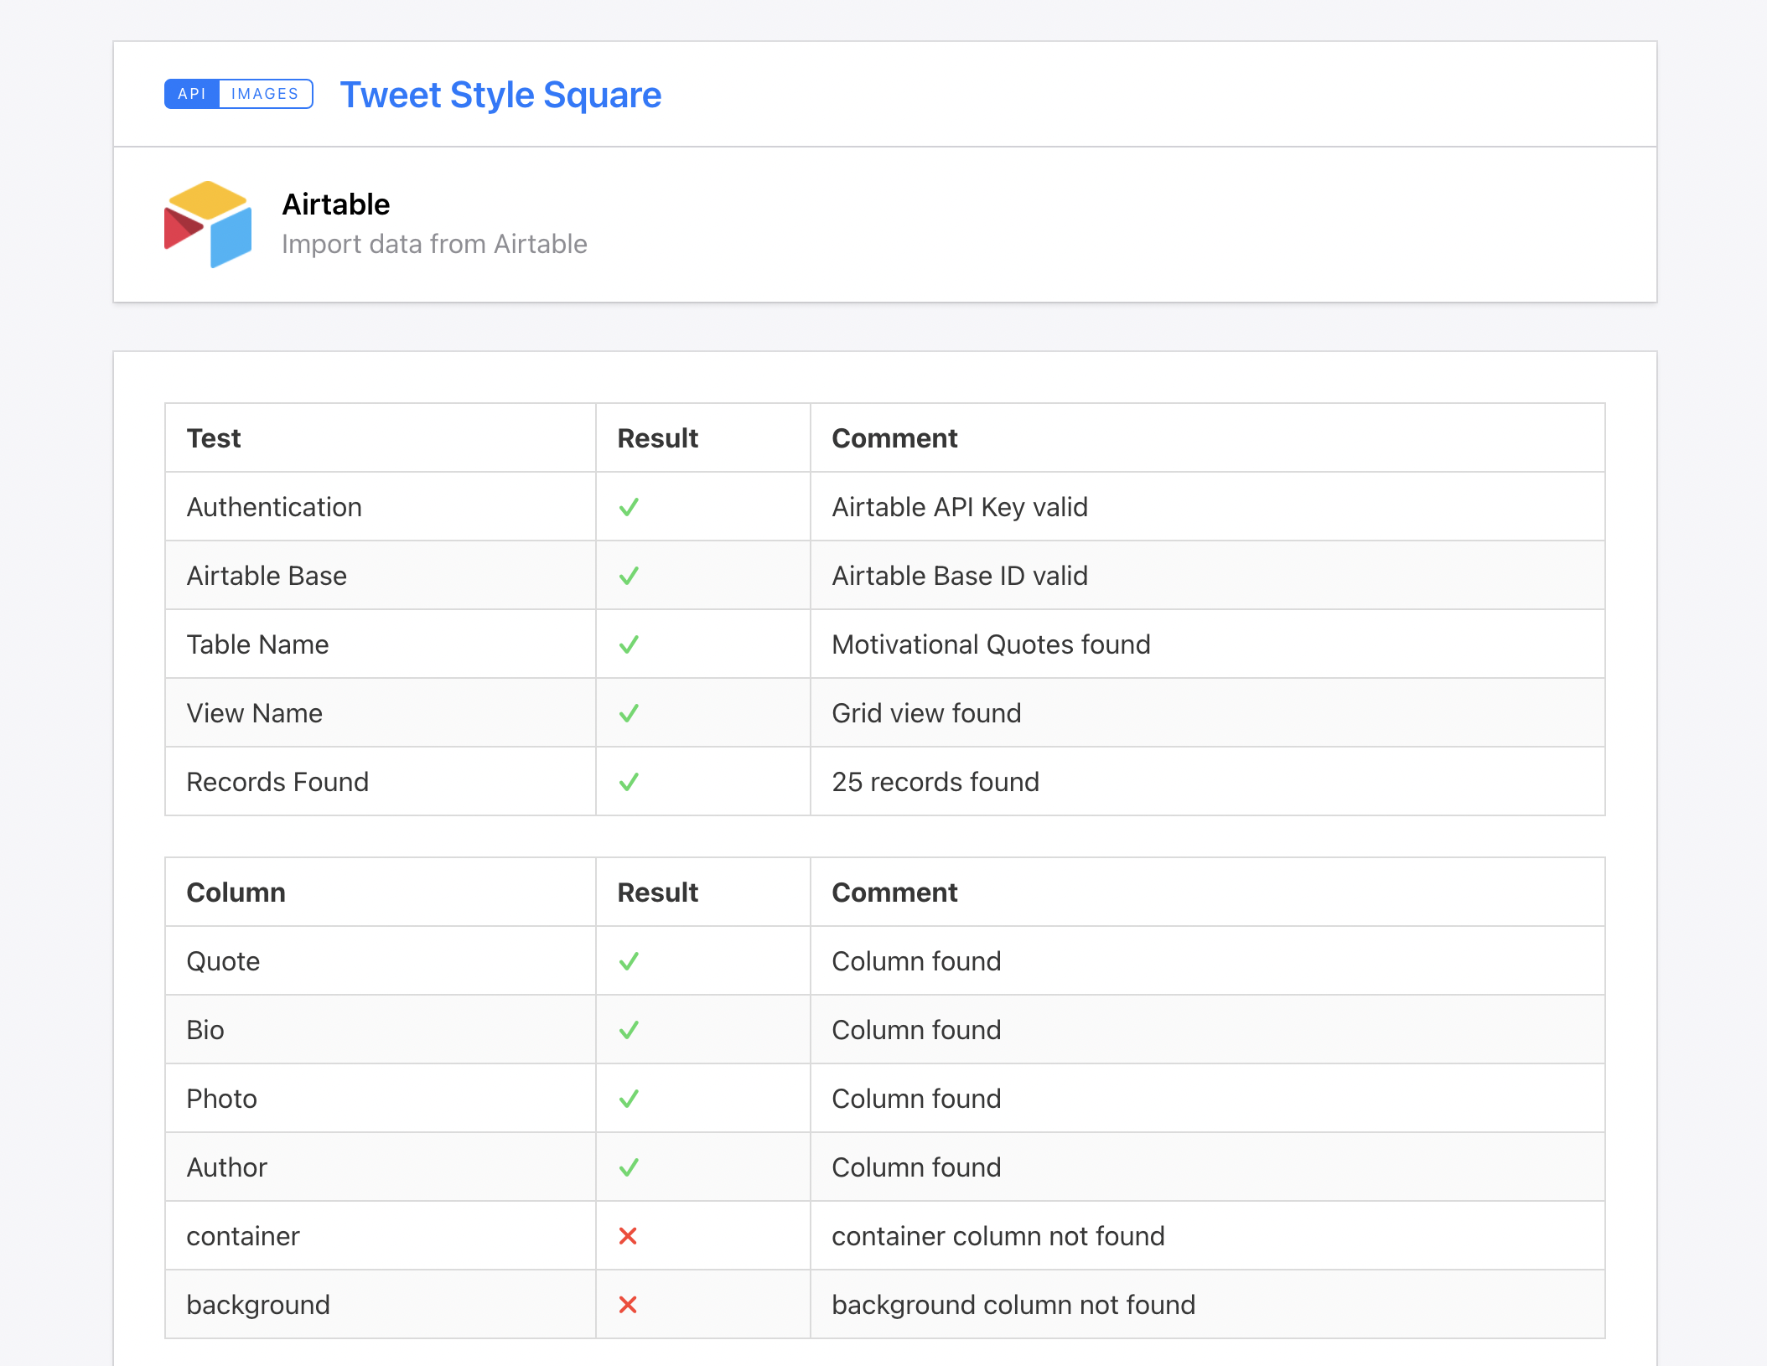Click the Records Found green checkmark
Viewport: 1767px width, 1366px height.
coord(629,782)
